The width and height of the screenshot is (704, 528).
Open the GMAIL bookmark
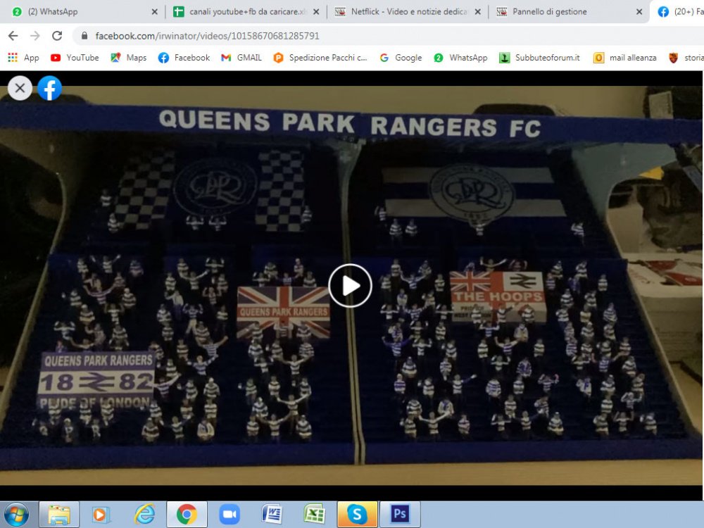241,58
